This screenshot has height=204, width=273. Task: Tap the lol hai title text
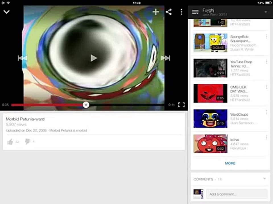pyautogui.click(x=235, y=140)
